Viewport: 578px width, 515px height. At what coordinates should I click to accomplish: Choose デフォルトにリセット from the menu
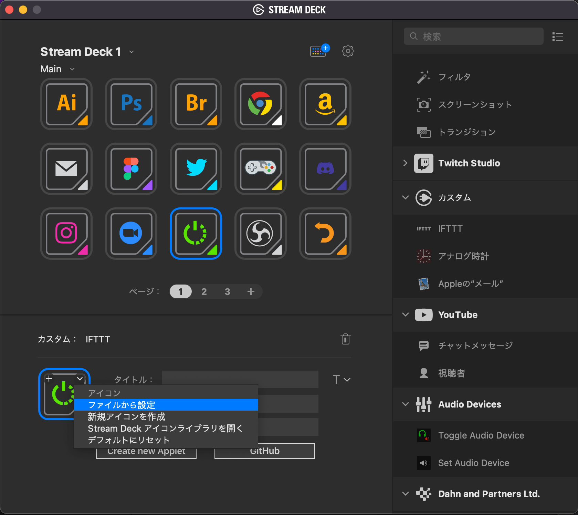(166, 440)
